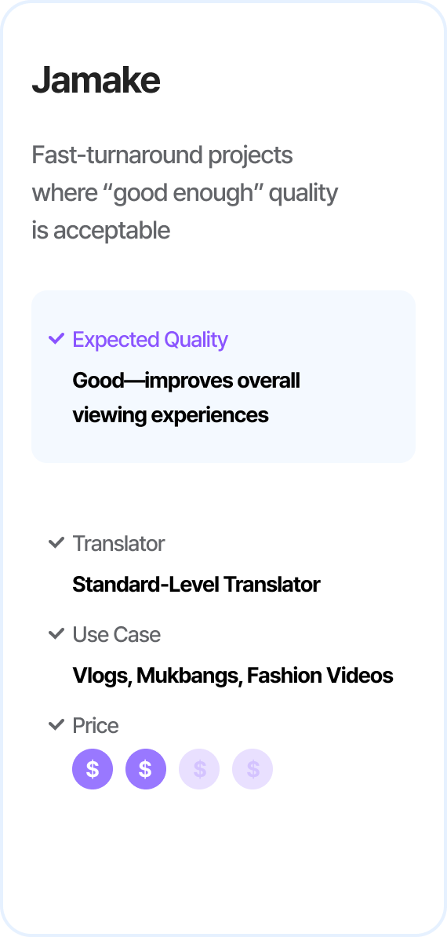Click the Jamake plan title
The width and height of the screenshot is (447, 937).
(x=96, y=81)
